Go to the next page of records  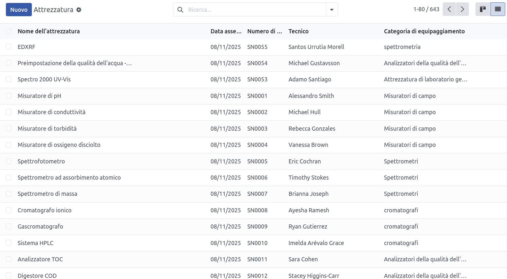[x=462, y=9]
